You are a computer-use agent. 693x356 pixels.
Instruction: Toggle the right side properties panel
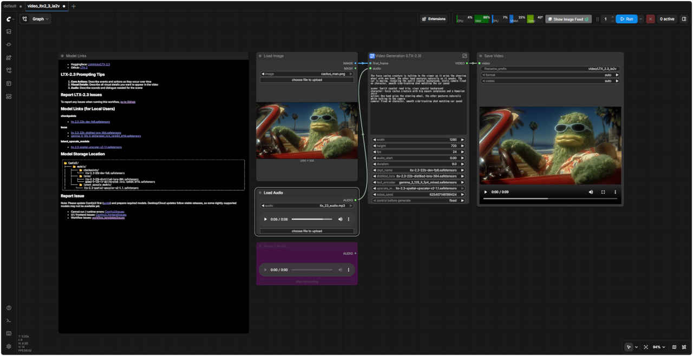pos(684,19)
